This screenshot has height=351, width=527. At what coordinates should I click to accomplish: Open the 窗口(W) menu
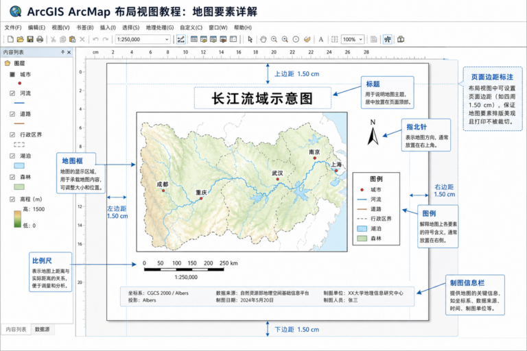pyautogui.click(x=218, y=27)
